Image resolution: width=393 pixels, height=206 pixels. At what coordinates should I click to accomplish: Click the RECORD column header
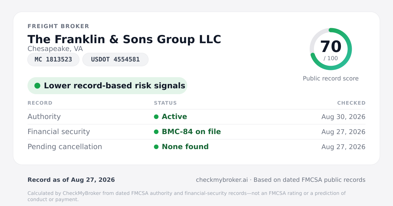(x=40, y=103)
